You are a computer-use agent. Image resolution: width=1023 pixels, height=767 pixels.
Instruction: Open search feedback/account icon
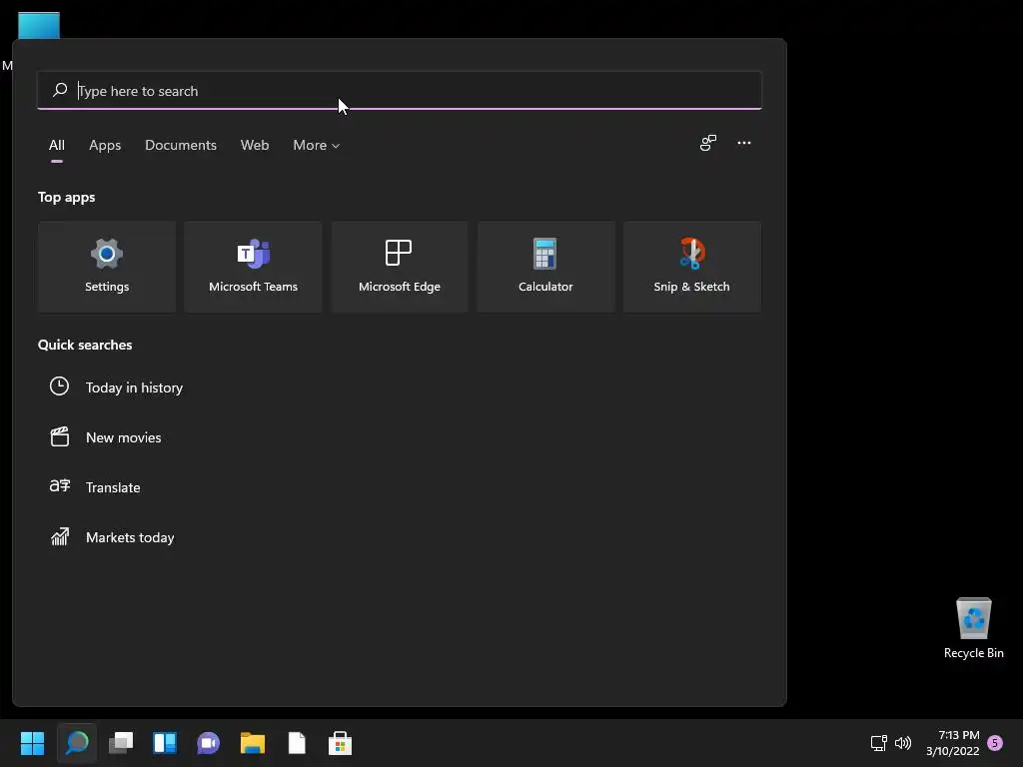[x=708, y=143]
